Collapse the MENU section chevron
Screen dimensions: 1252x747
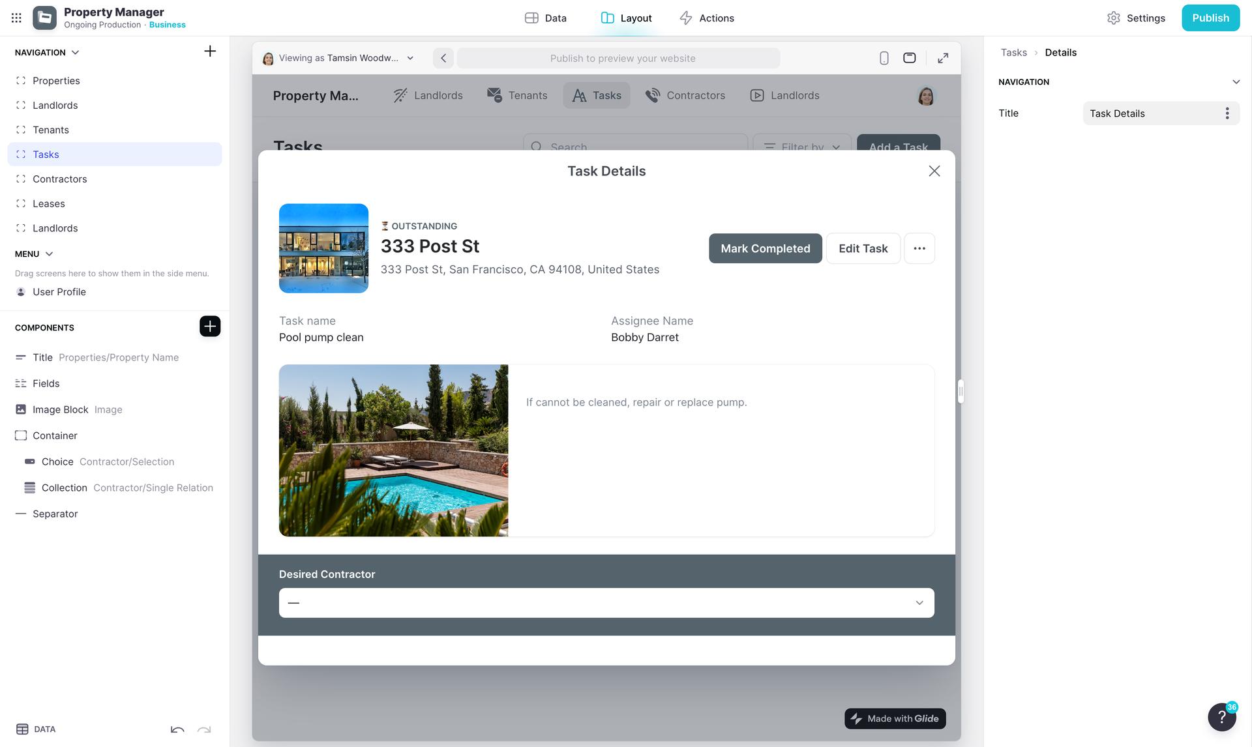(x=49, y=254)
